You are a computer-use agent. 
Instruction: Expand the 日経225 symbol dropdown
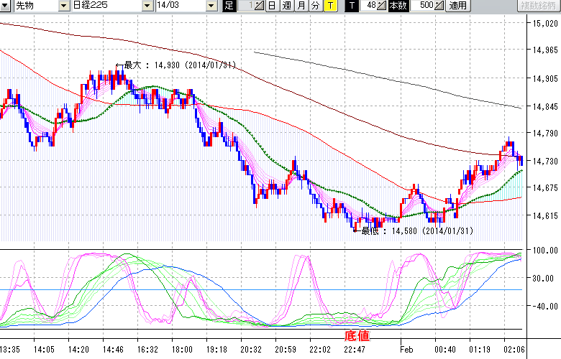[147, 6]
